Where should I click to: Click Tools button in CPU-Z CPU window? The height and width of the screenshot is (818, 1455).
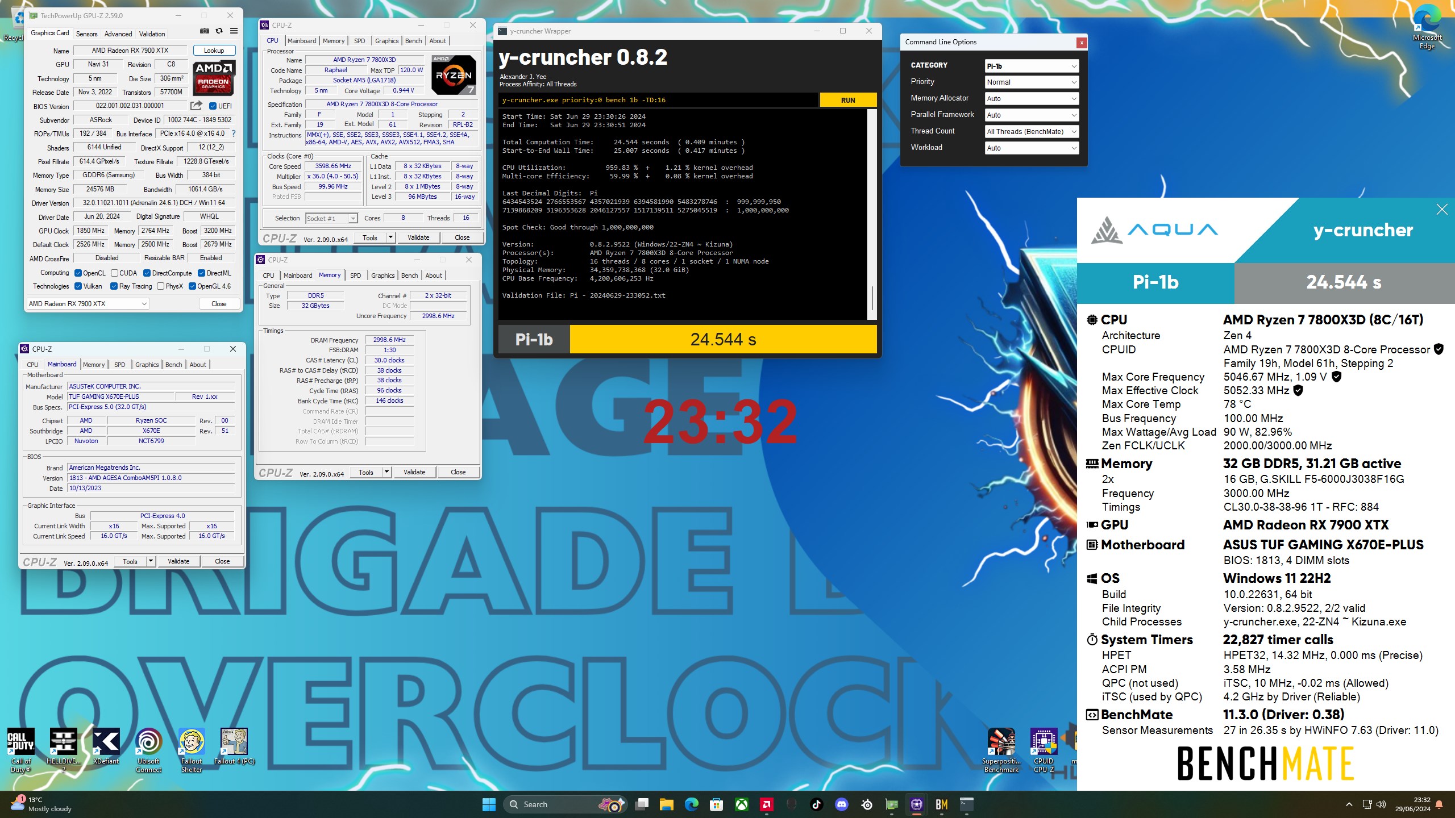tap(370, 237)
